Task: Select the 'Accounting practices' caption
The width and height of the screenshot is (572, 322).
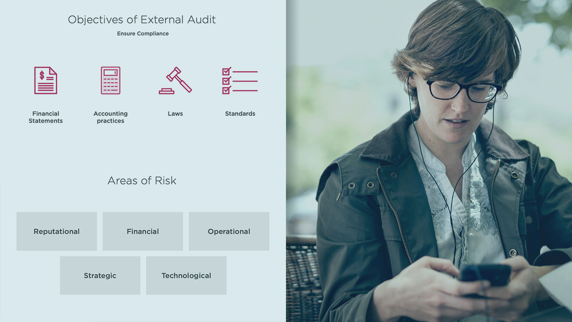Action: (110, 117)
